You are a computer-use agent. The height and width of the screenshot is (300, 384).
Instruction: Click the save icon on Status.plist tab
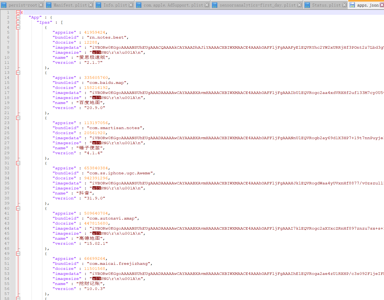(307, 5)
